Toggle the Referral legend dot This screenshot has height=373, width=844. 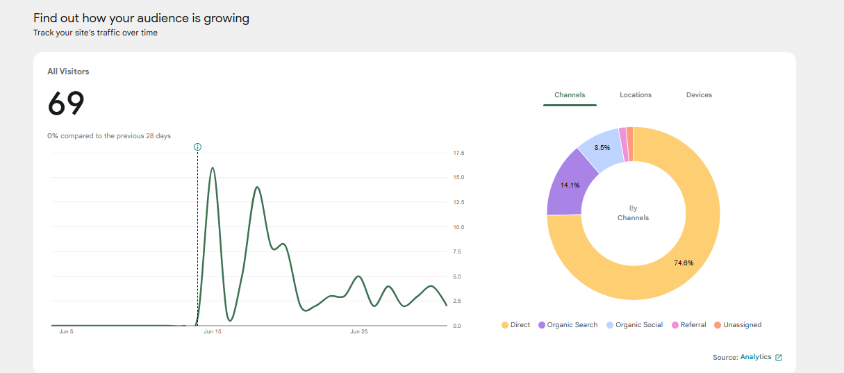point(675,325)
